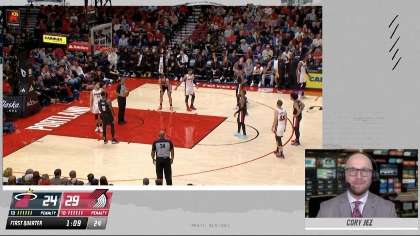Switch to the Blazers score panel
420x236 pixels.
(x=78, y=200)
